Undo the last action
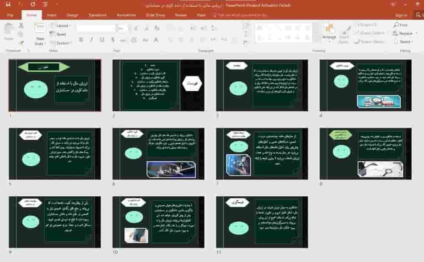The height and width of the screenshot is (262, 424). (20, 4)
